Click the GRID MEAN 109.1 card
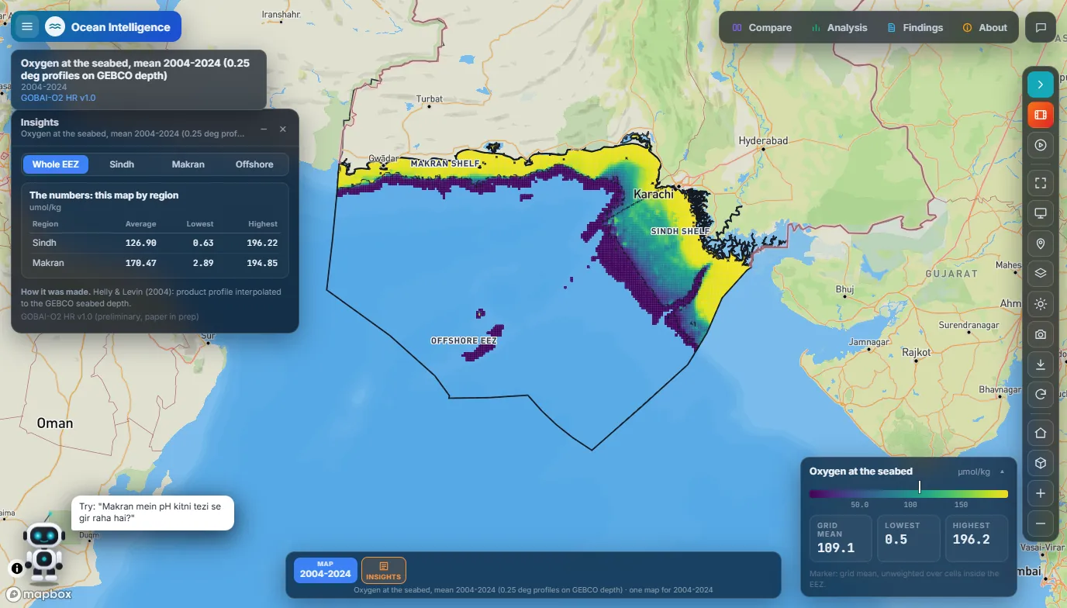This screenshot has height=608, width=1067. coord(841,538)
